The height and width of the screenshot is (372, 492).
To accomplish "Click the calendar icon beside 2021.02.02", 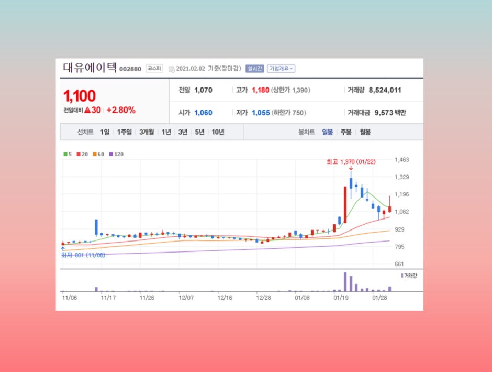I will [x=172, y=69].
